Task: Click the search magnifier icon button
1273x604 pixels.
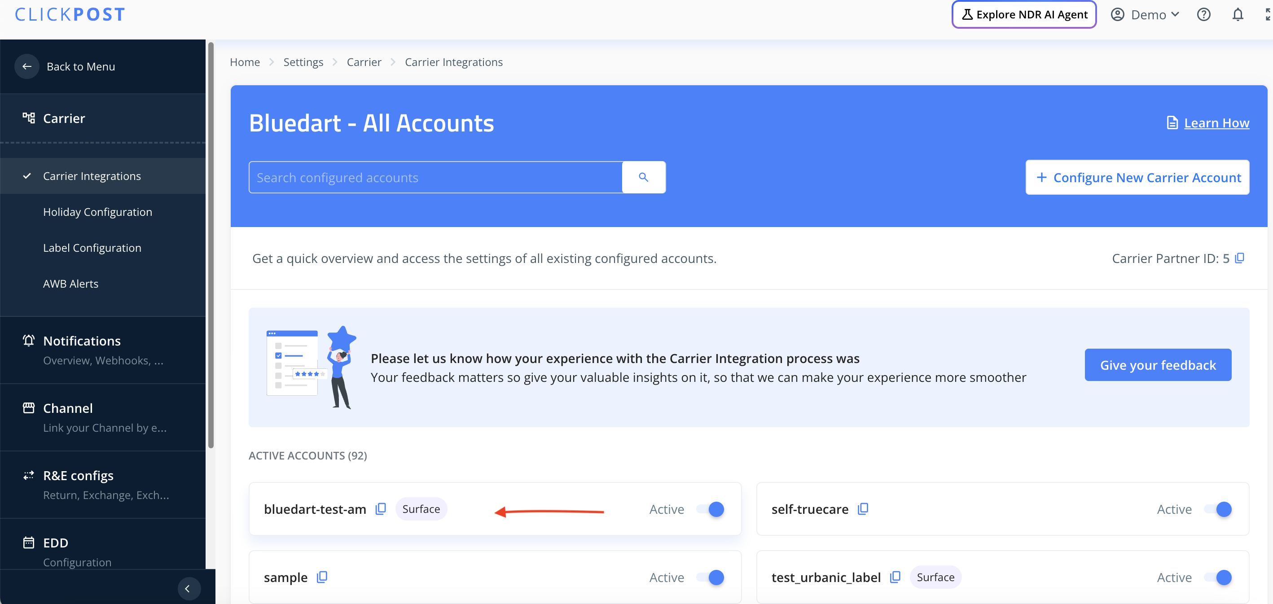Action: tap(643, 177)
